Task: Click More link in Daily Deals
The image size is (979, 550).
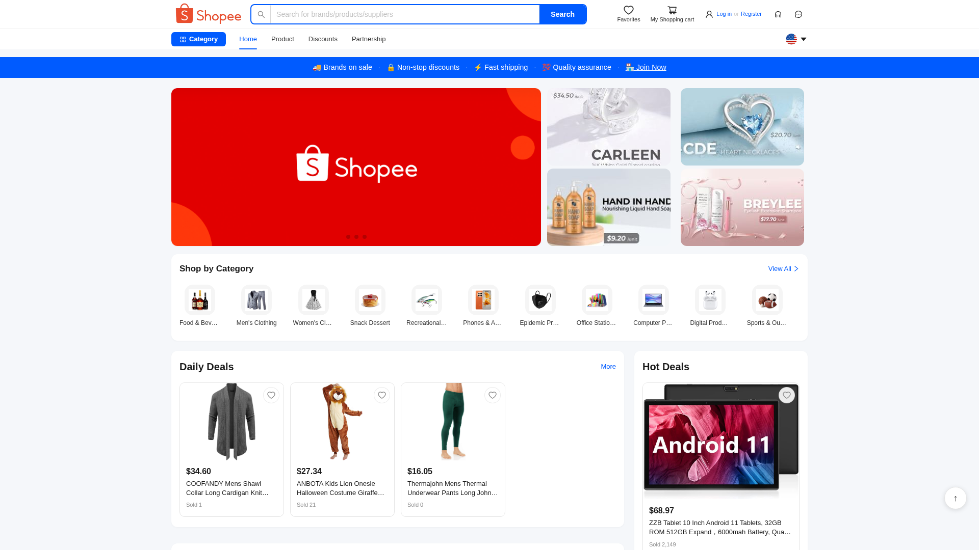Action: point(608,367)
